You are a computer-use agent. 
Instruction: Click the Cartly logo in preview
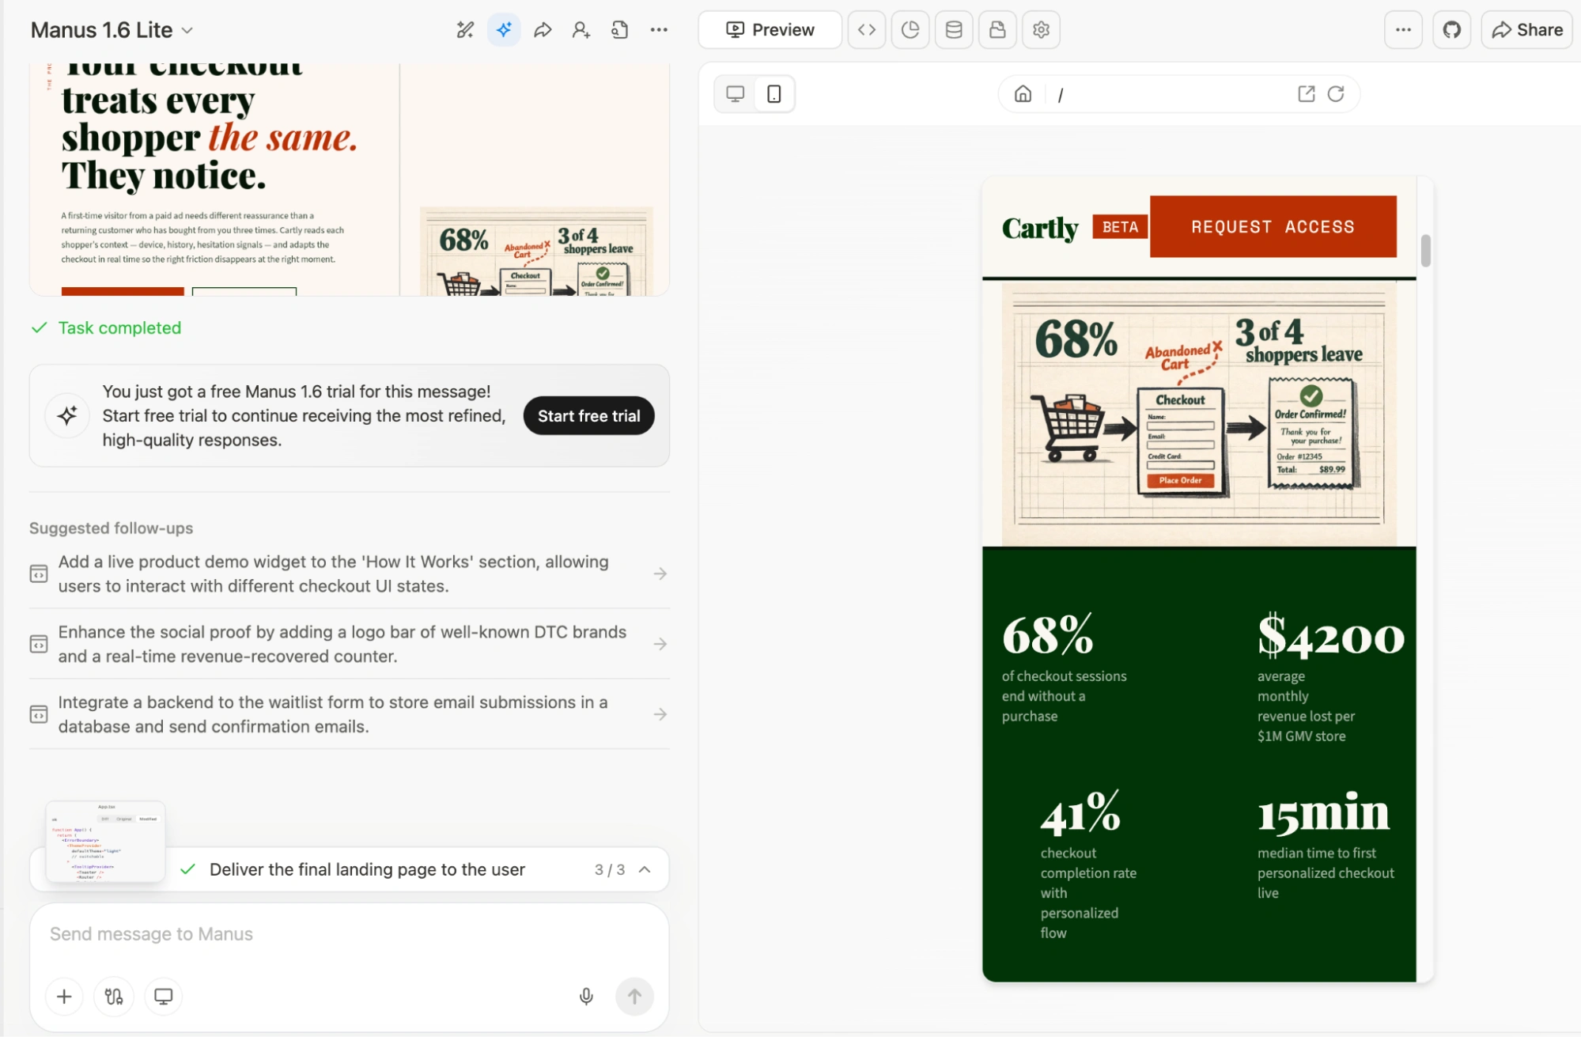pyautogui.click(x=1040, y=228)
